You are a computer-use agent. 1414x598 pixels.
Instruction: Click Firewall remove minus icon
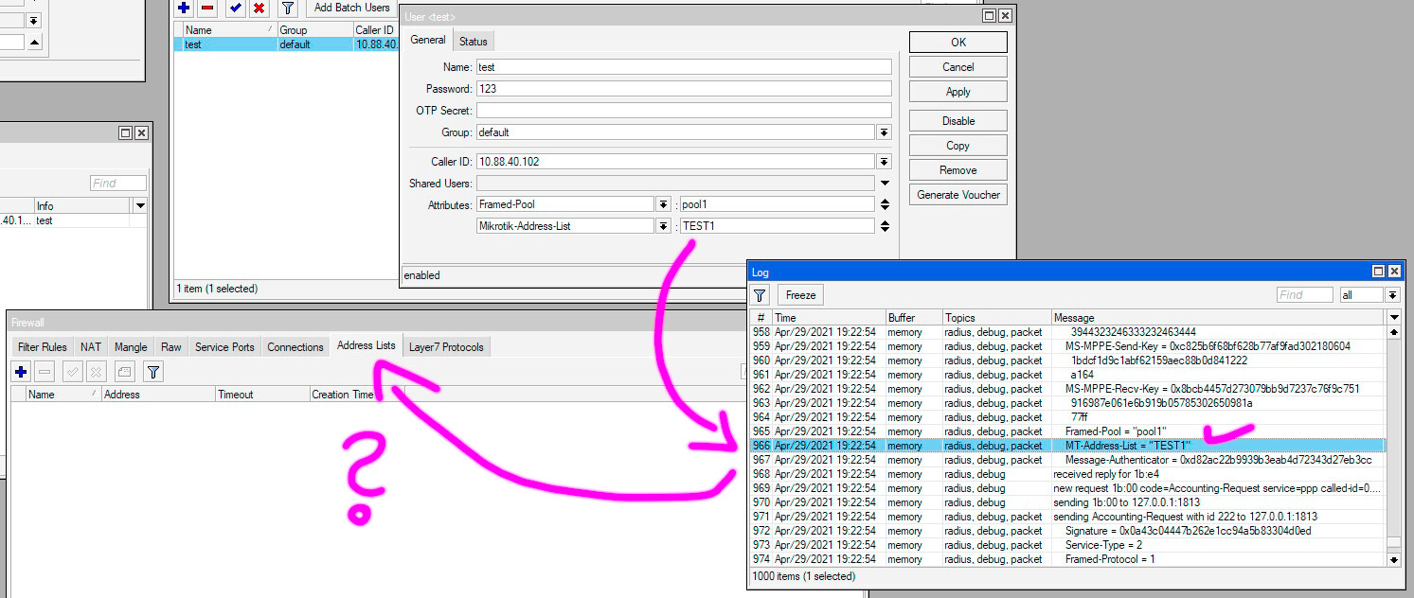(x=45, y=372)
